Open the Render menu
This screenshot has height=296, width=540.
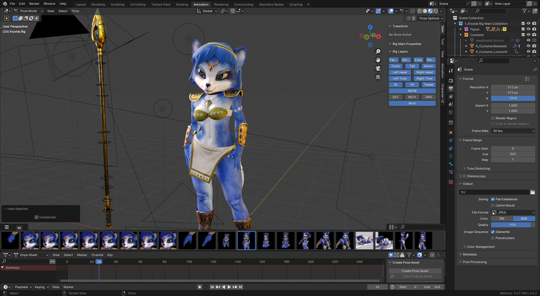34,4
